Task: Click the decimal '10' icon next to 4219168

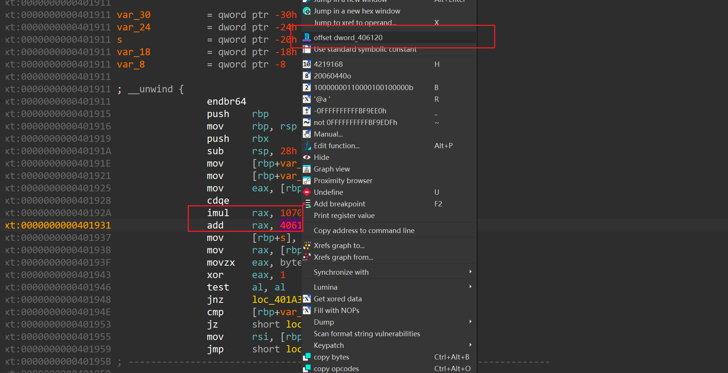Action: tap(307, 64)
